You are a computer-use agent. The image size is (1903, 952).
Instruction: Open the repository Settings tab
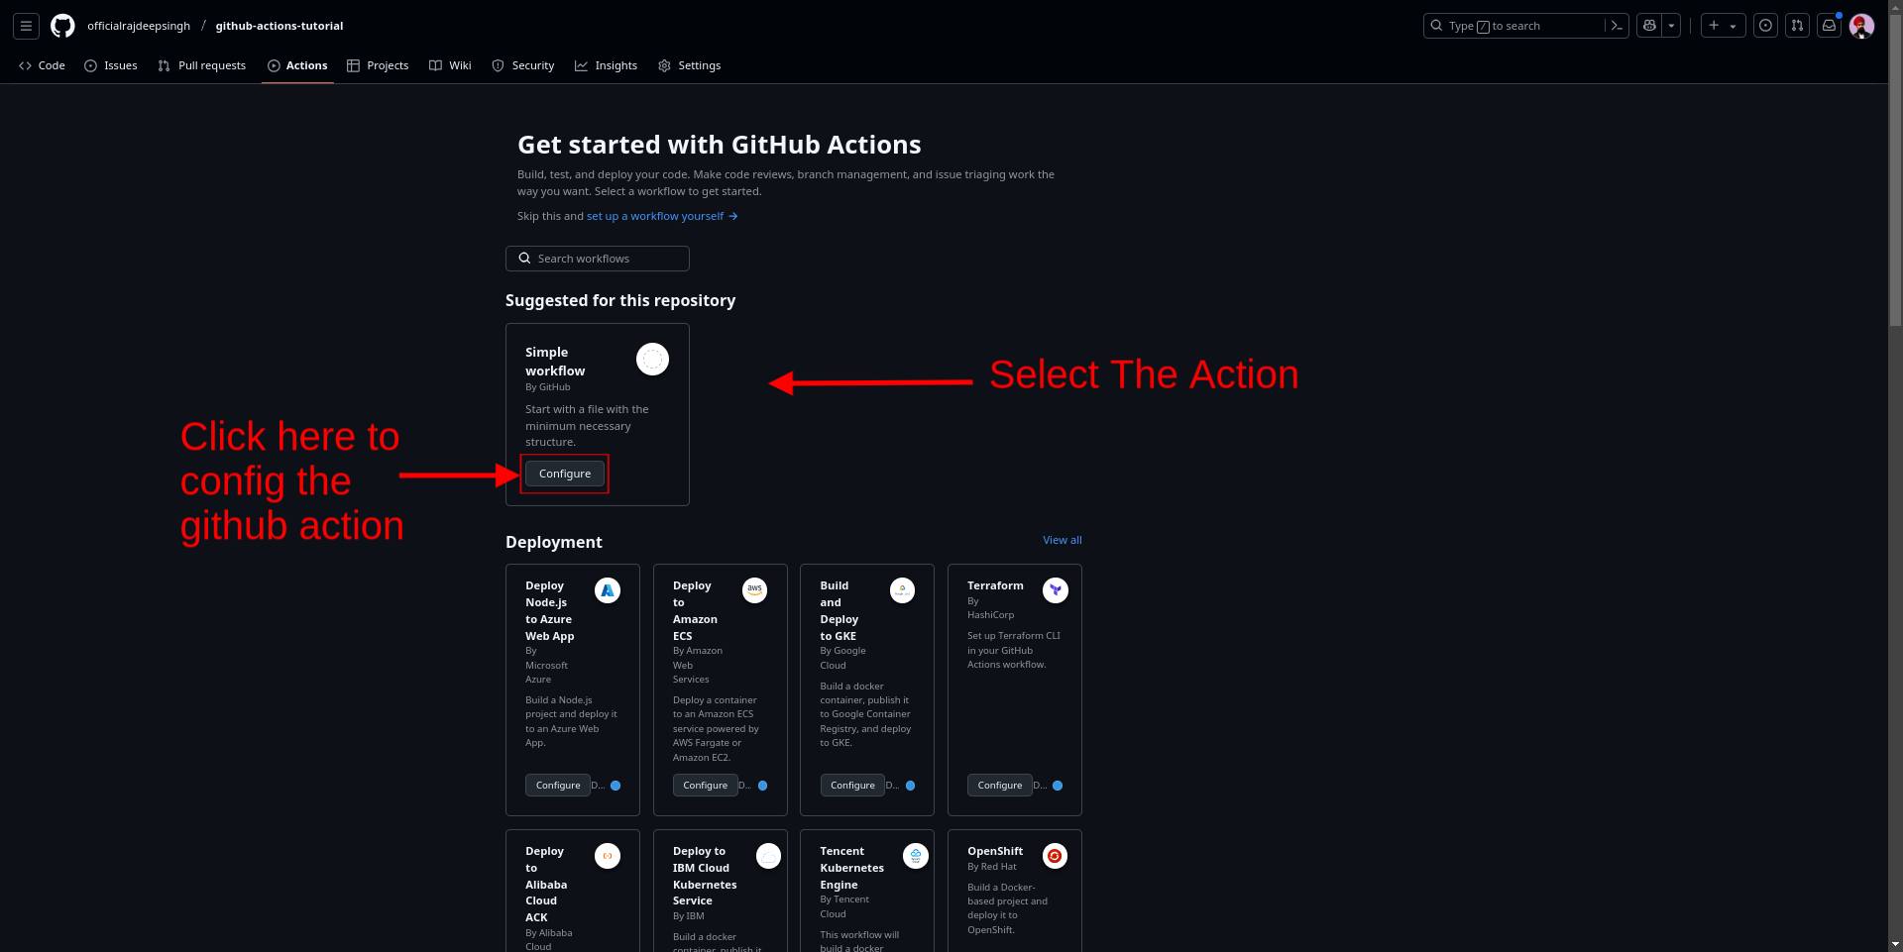(x=690, y=65)
